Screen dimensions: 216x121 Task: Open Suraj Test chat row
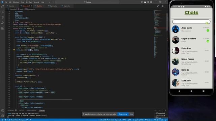(191, 83)
